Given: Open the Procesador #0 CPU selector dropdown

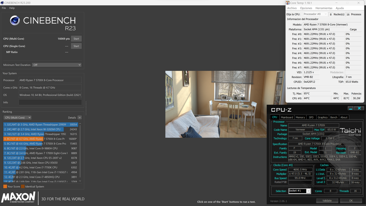Looking at the screenshot, I should (315, 14).
